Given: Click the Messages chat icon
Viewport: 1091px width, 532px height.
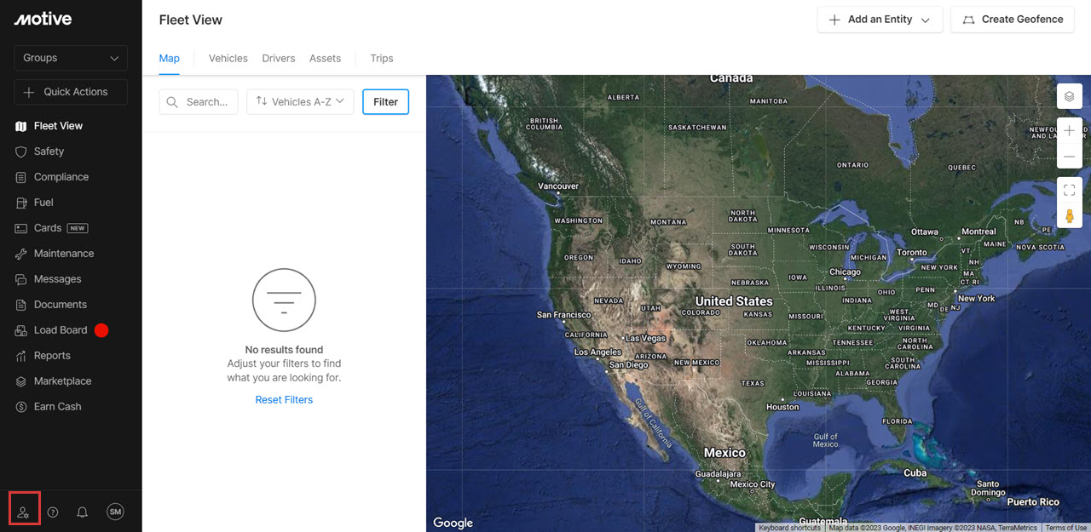Looking at the screenshot, I should pyautogui.click(x=21, y=279).
